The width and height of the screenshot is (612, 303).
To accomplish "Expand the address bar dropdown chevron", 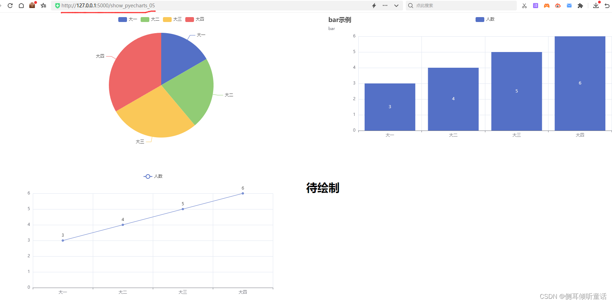I will (x=396, y=6).
